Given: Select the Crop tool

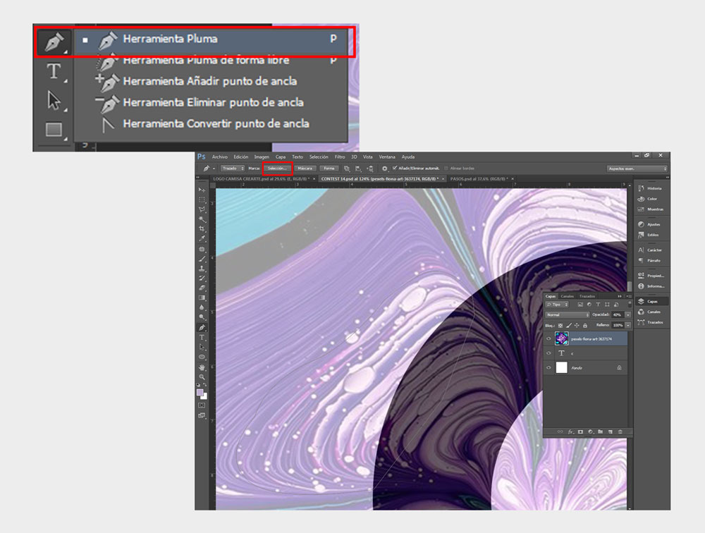Looking at the screenshot, I should tap(202, 229).
